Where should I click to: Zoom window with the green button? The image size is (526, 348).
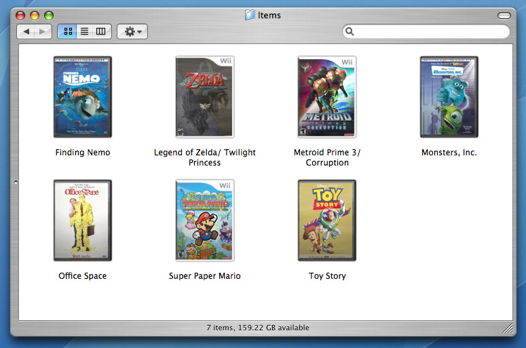49,16
